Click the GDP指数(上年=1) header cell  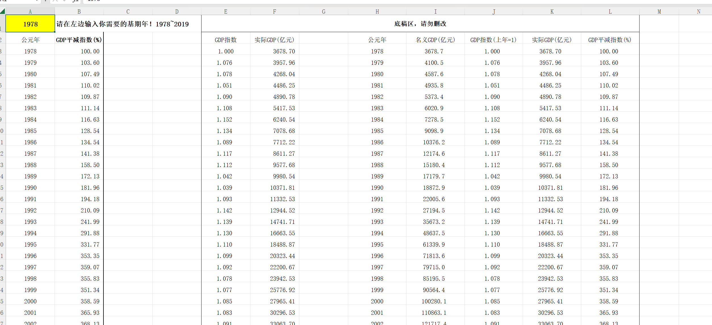coord(493,40)
